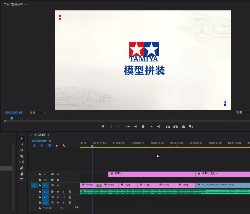Click the Mark Out button

pos(118,127)
